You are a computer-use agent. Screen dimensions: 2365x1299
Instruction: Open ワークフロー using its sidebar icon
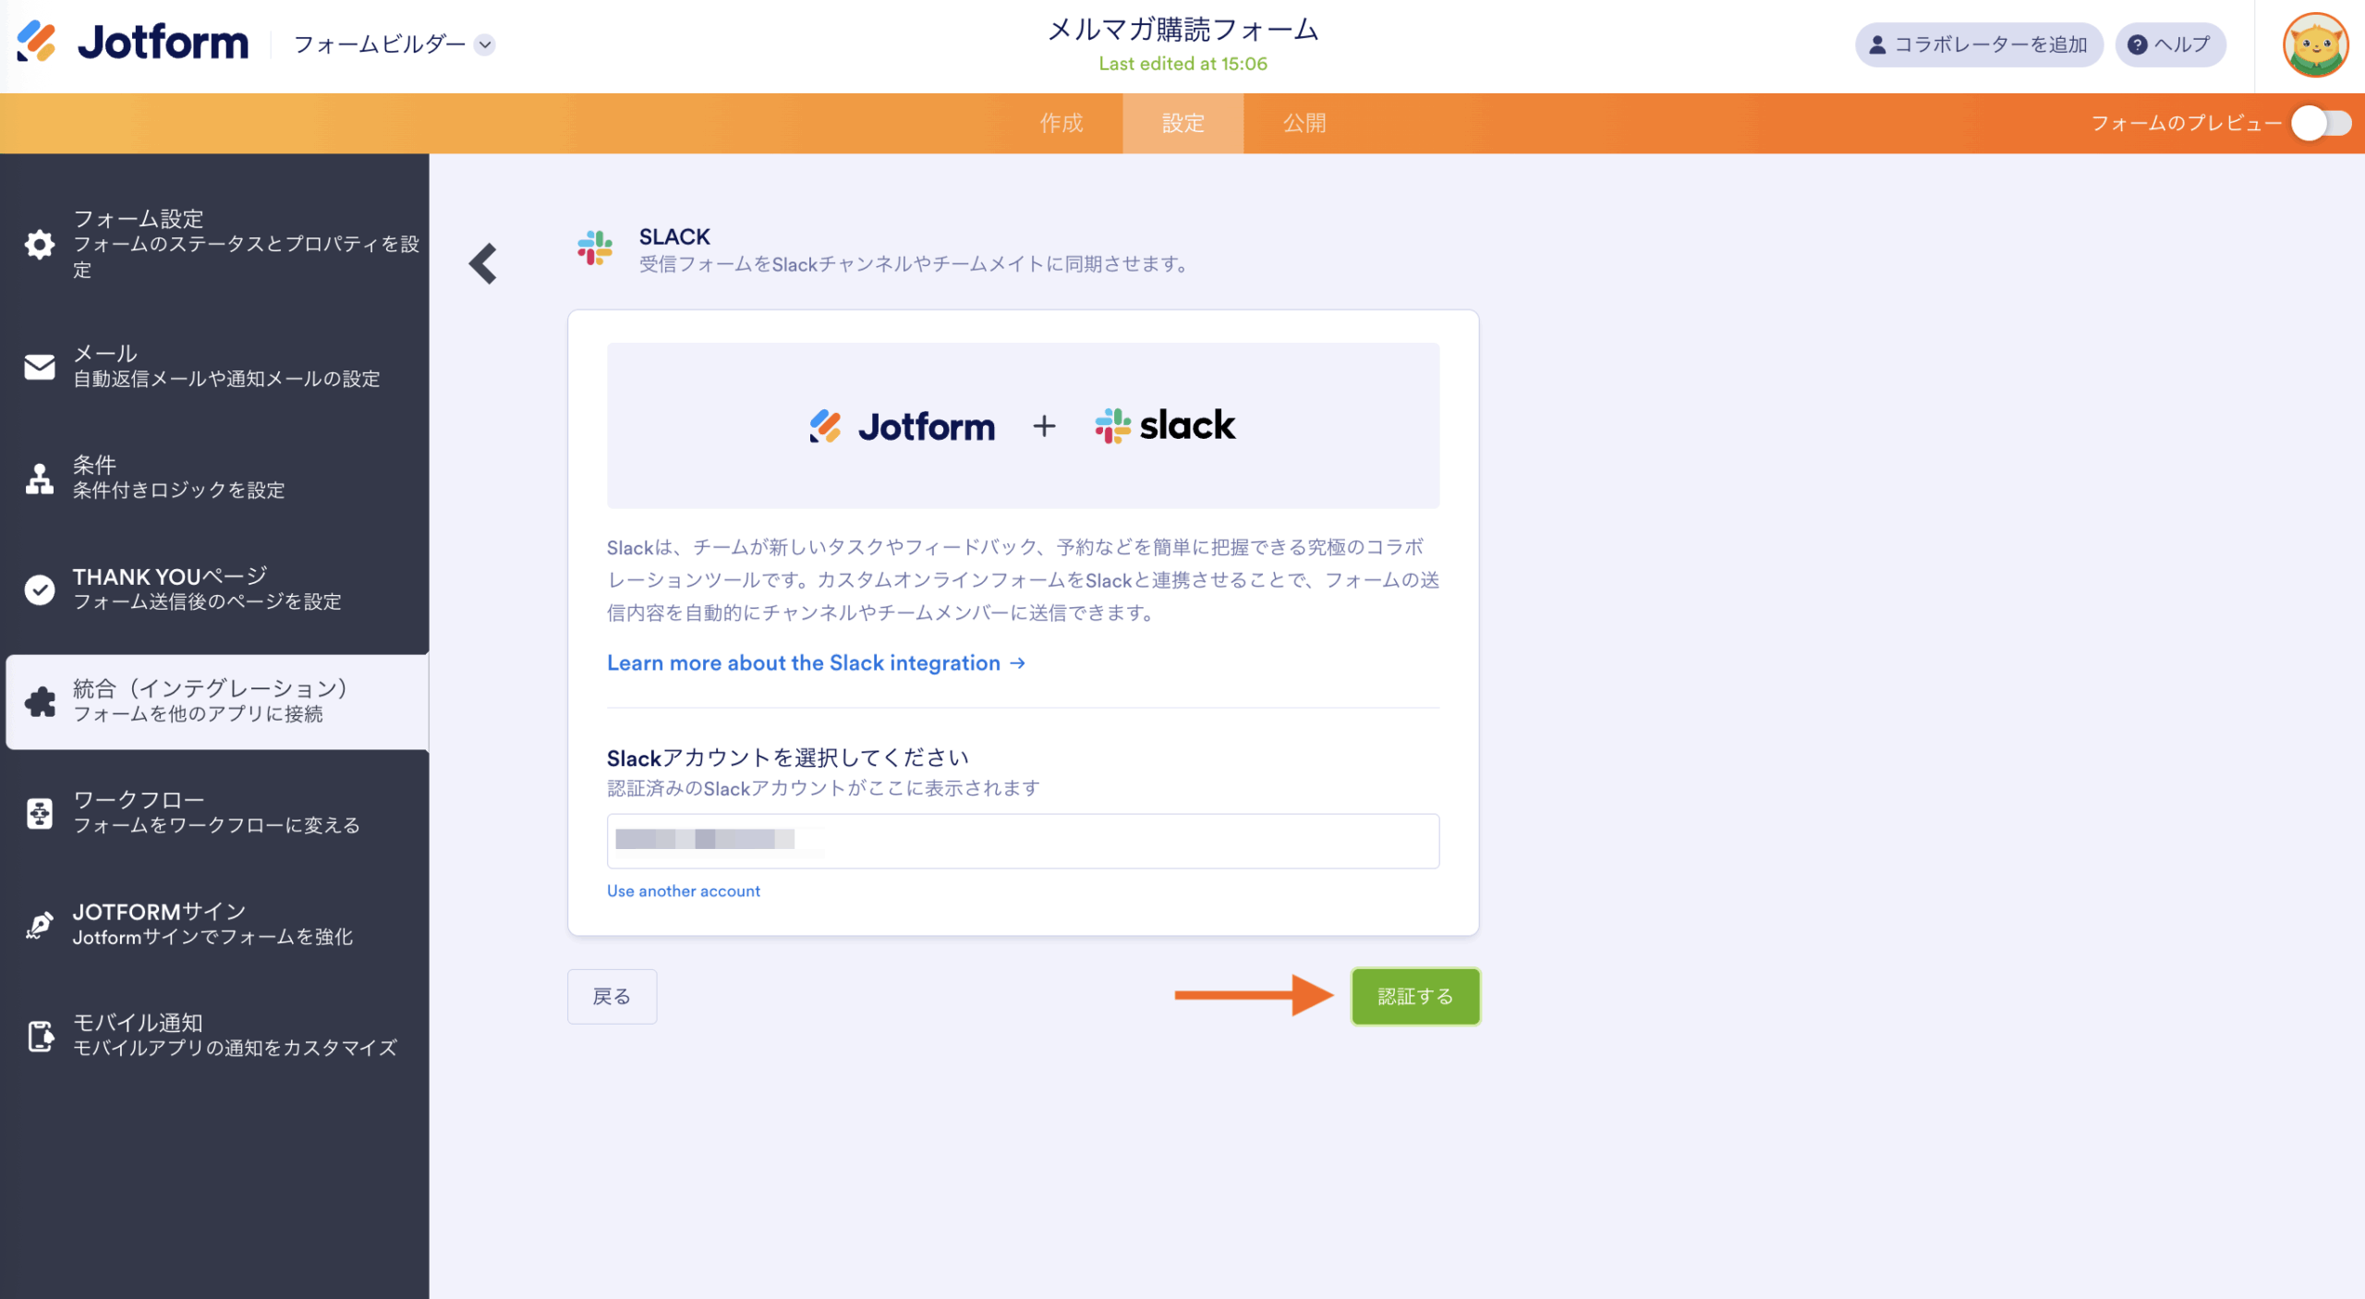point(40,812)
